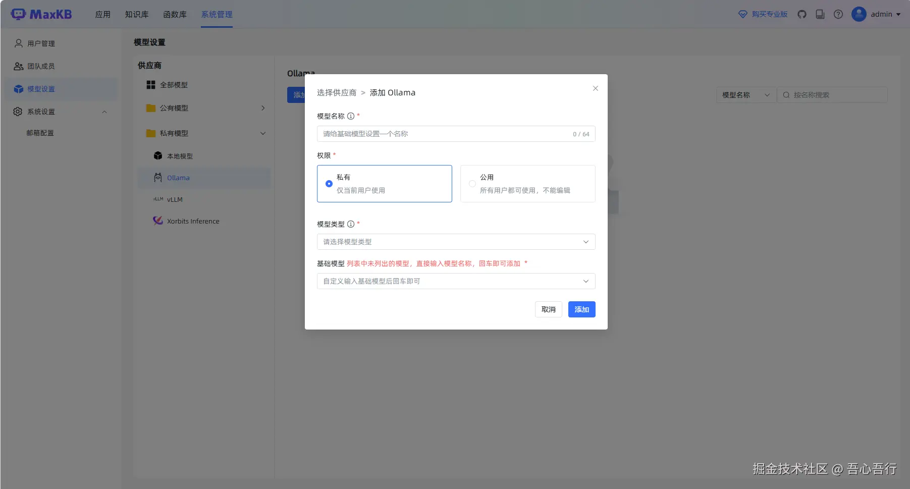Screen dimensions: 910x489
Task: Click the 模型设置 cube icon
Action: 19,89
